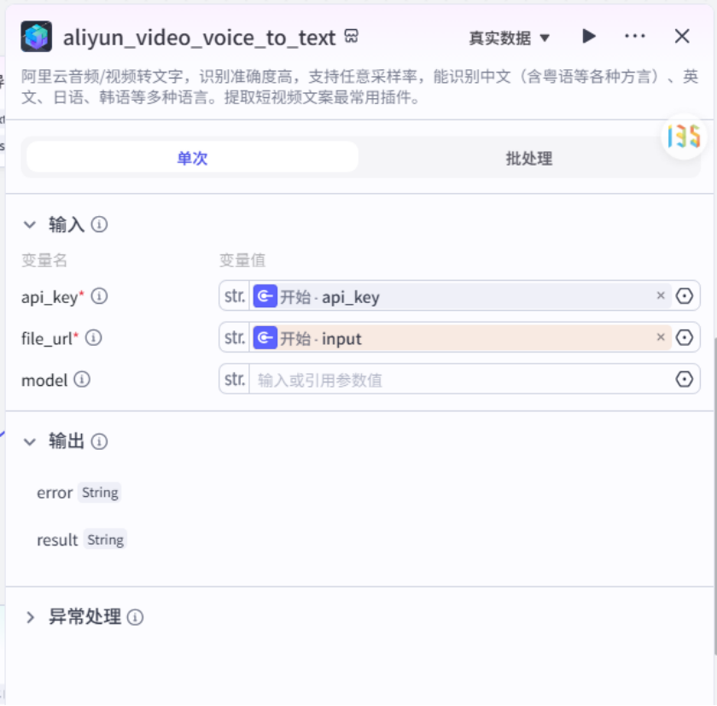
Task: Collapse the 输出 section
Action: [30, 441]
